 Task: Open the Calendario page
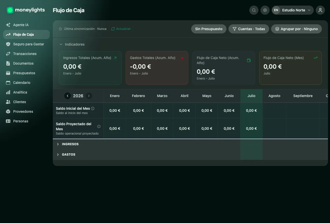coord(26,83)
